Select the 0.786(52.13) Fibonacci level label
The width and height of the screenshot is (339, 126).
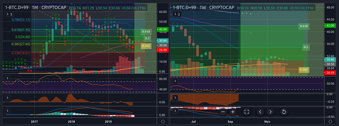(x=21, y=20)
